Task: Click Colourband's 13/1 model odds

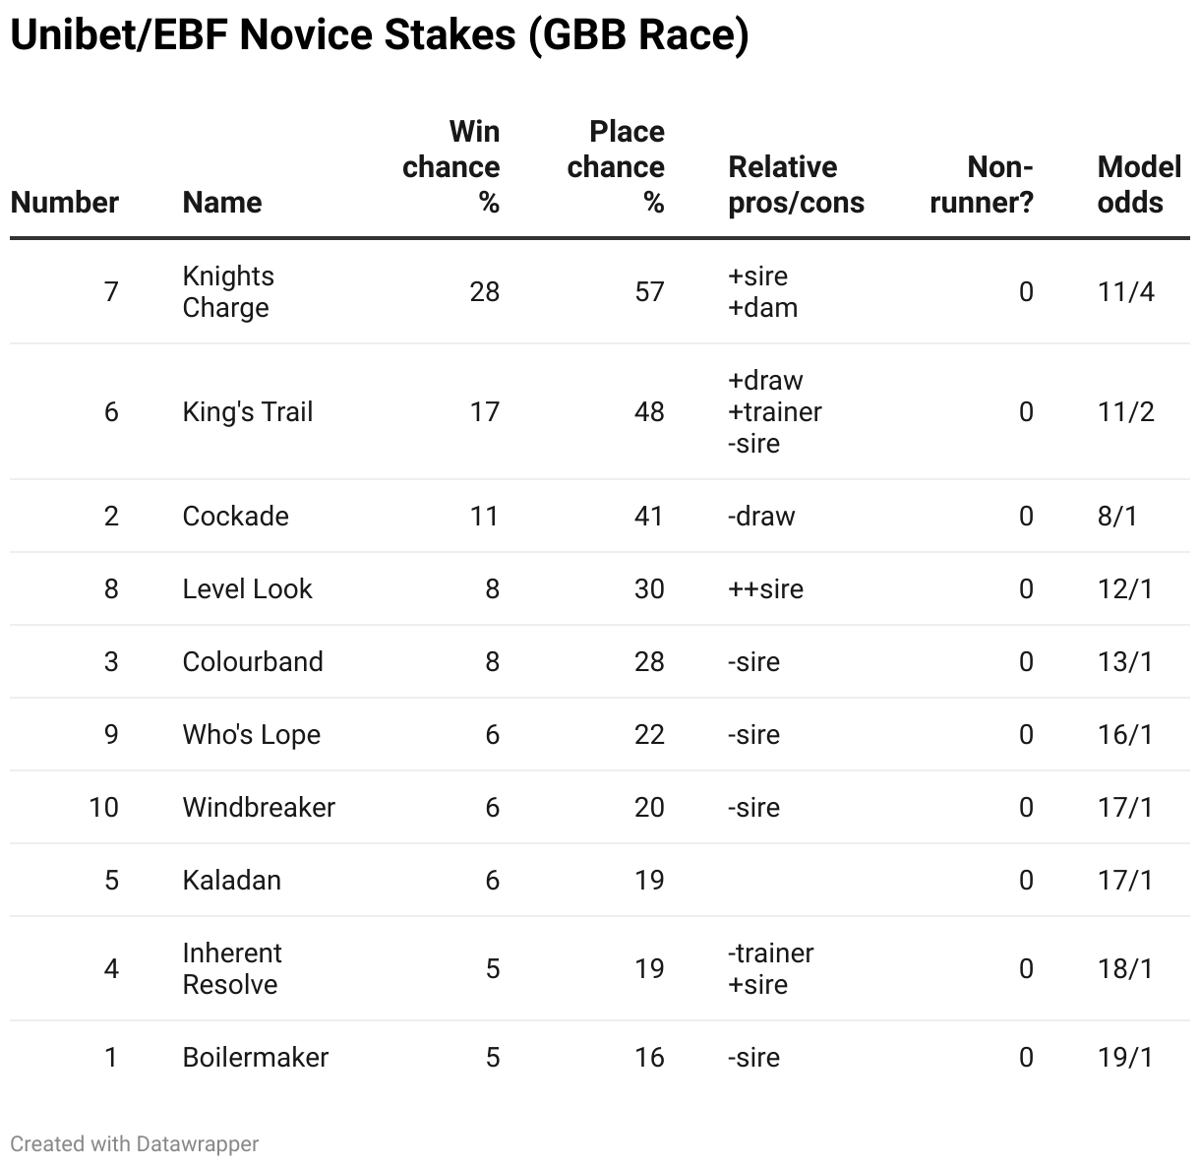Action: click(1125, 662)
